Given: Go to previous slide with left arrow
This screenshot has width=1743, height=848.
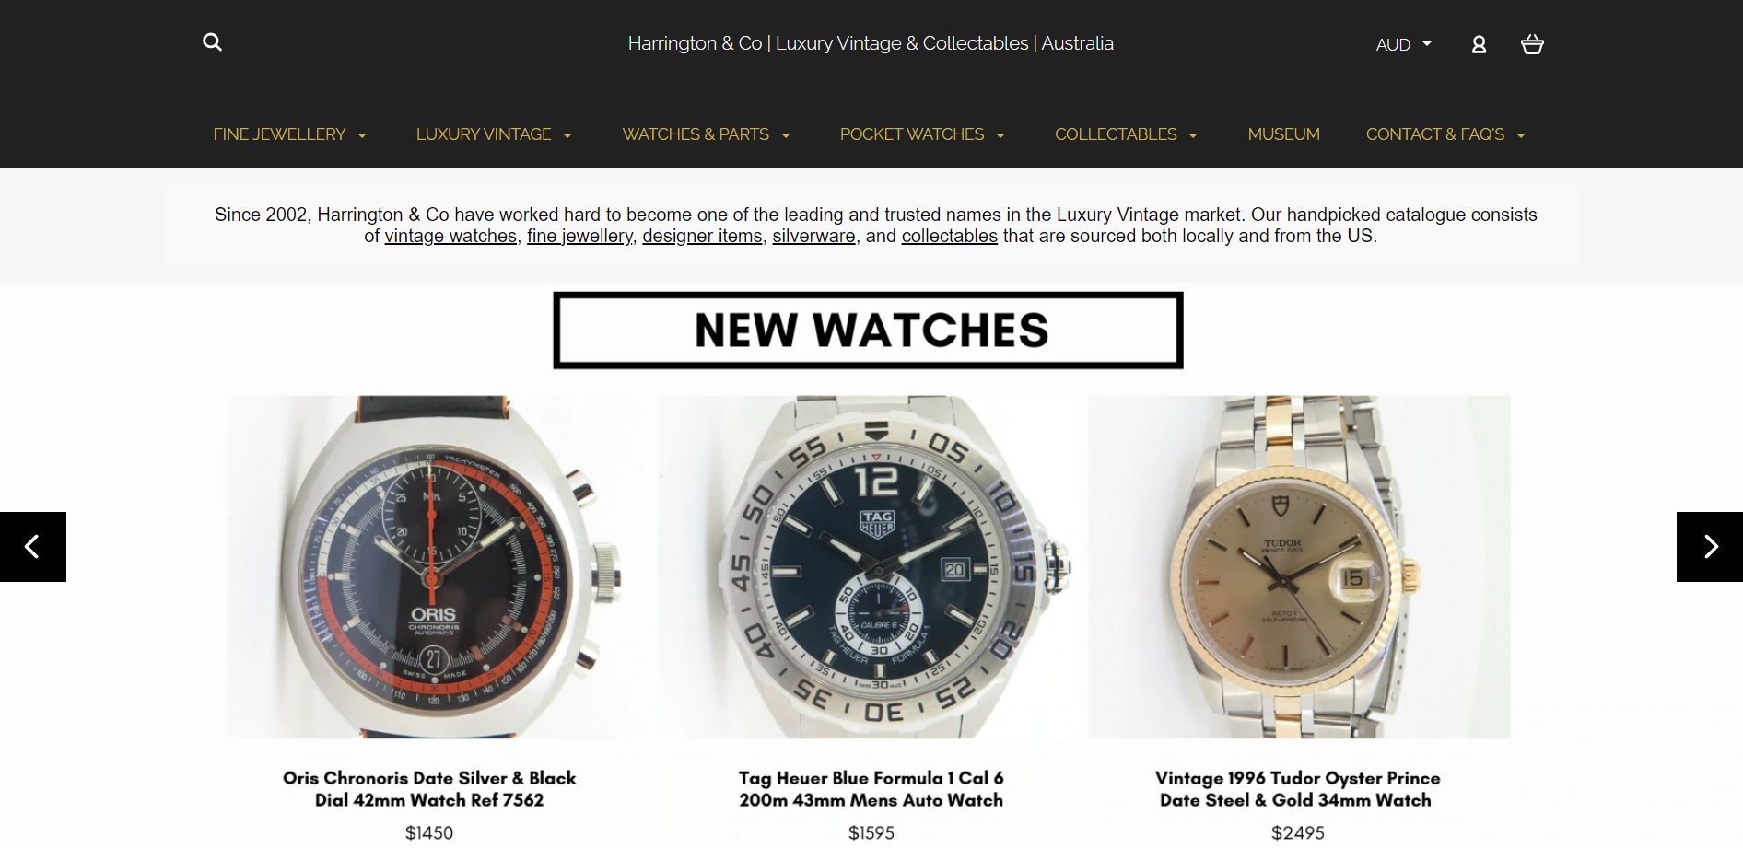Looking at the screenshot, I should [33, 547].
